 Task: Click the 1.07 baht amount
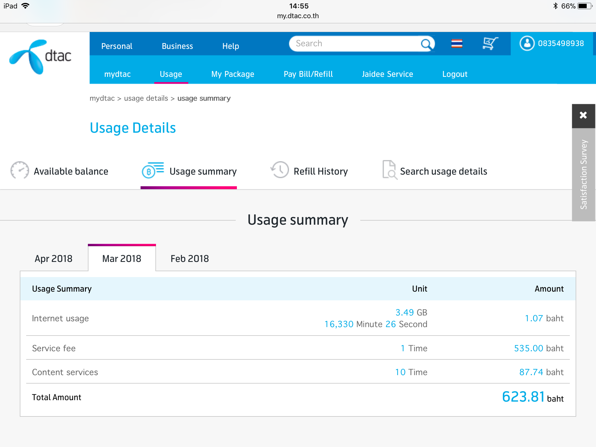point(544,318)
